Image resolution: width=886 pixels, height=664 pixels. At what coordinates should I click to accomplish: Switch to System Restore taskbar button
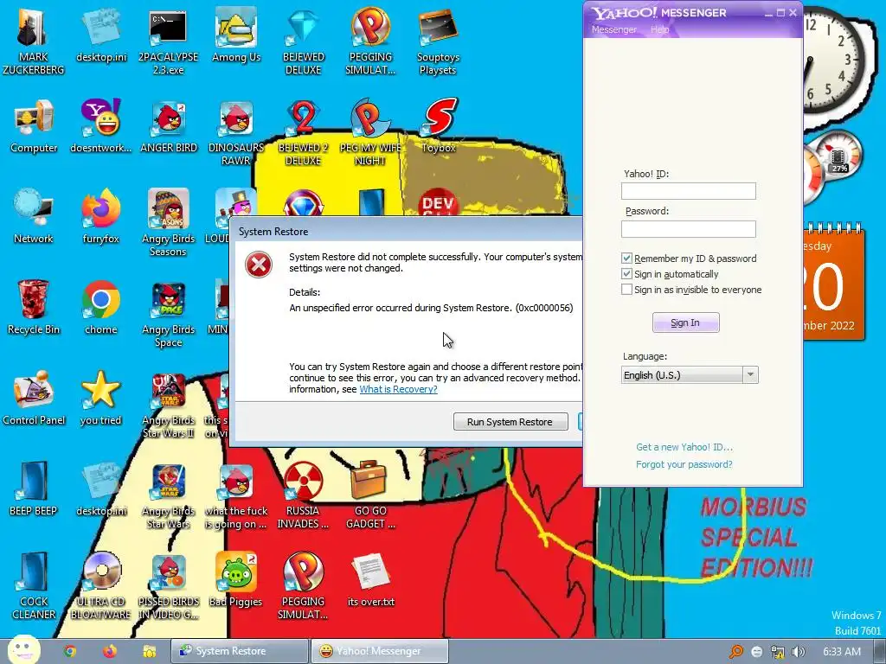(x=240, y=651)
